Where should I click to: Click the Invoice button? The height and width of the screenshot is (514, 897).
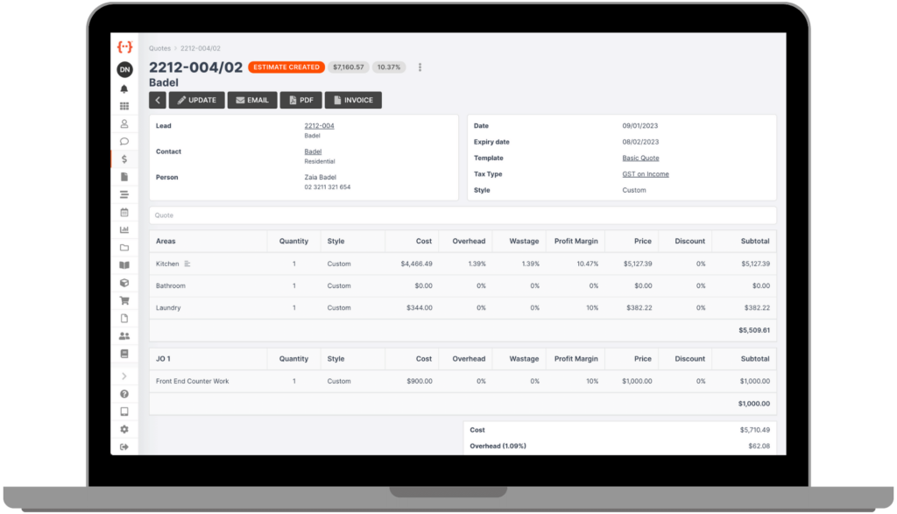pyautogui.click(x=353, y=101)
